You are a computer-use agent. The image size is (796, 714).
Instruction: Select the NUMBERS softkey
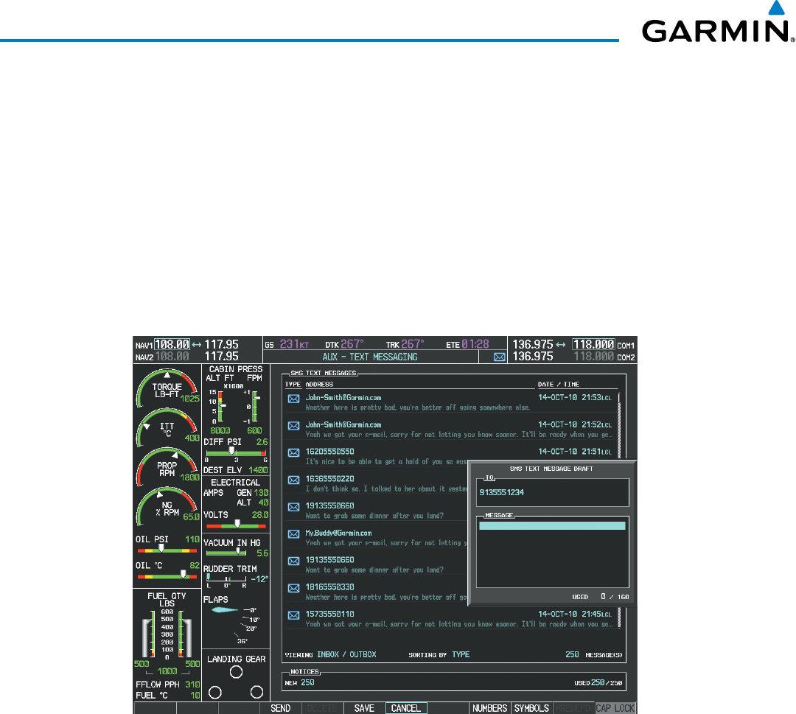(489, 708)
